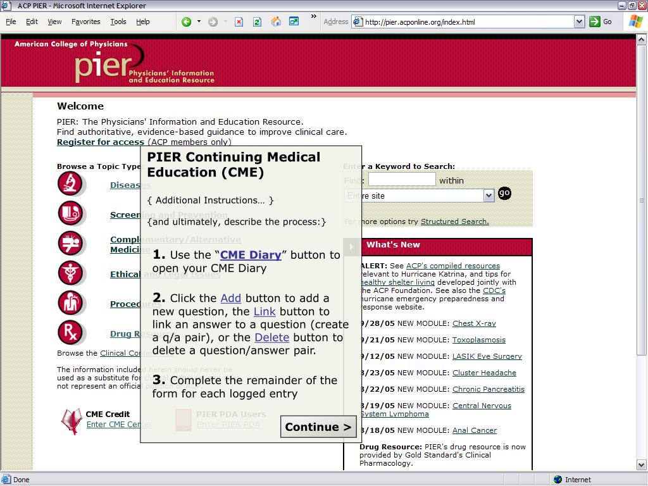This screenshot has width=648, height=486.
Task: Click the green Go arrow button
Action: (x=595, y=22)
